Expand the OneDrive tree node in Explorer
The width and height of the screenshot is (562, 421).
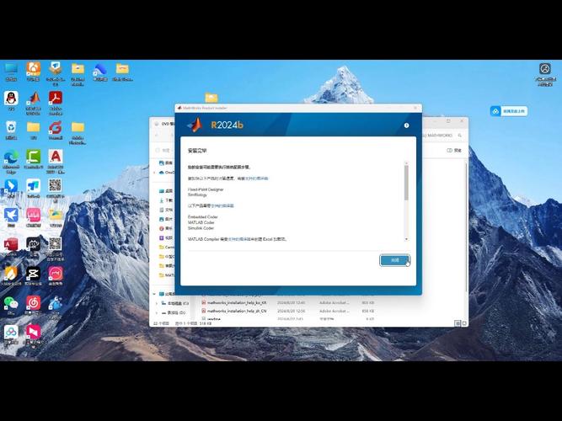click(154, 173)
